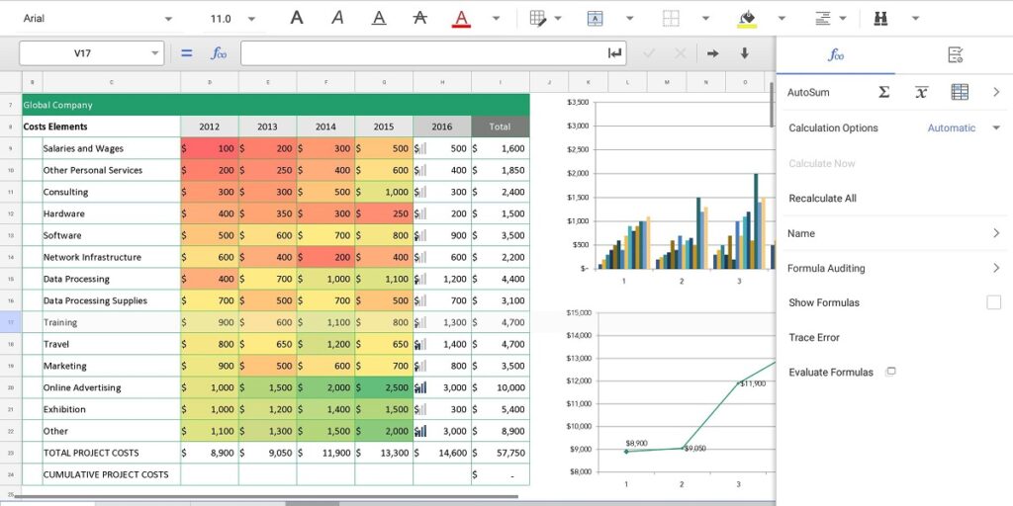The width and height of the screenshot is (1013, 506).
Task: Expand the Name section chevron
Action: point(995,233)
